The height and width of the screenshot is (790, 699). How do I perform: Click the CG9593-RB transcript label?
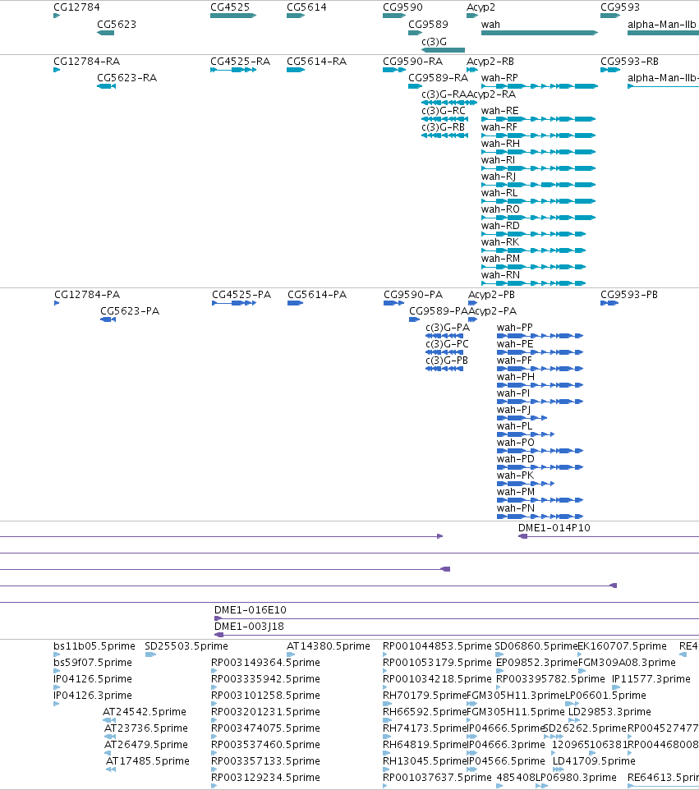coord(629,62)
